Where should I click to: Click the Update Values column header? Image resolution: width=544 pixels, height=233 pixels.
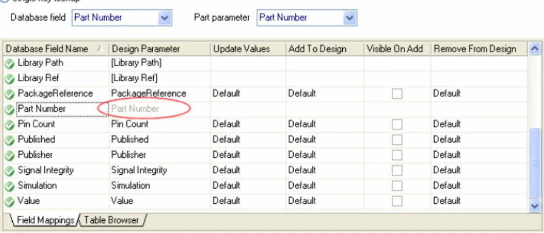click(x=248, y=49)
